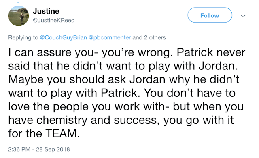Image resolution: width=259 pixels, height=158 pixels.
Task: Click the phrase "you go with it"
Action: tap(199, 120)
